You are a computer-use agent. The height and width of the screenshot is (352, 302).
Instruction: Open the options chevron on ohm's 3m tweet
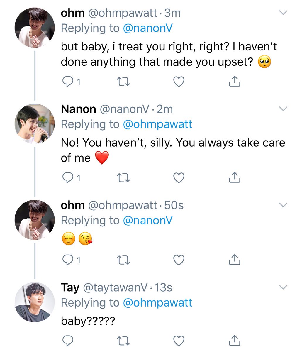click(283, 13)
